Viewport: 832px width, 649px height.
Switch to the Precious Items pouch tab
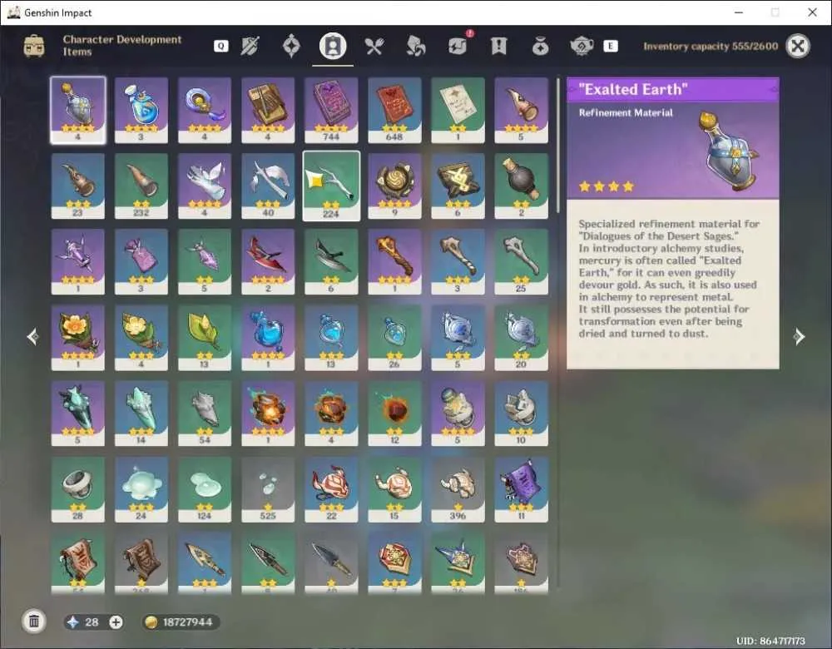coord(540,46)
